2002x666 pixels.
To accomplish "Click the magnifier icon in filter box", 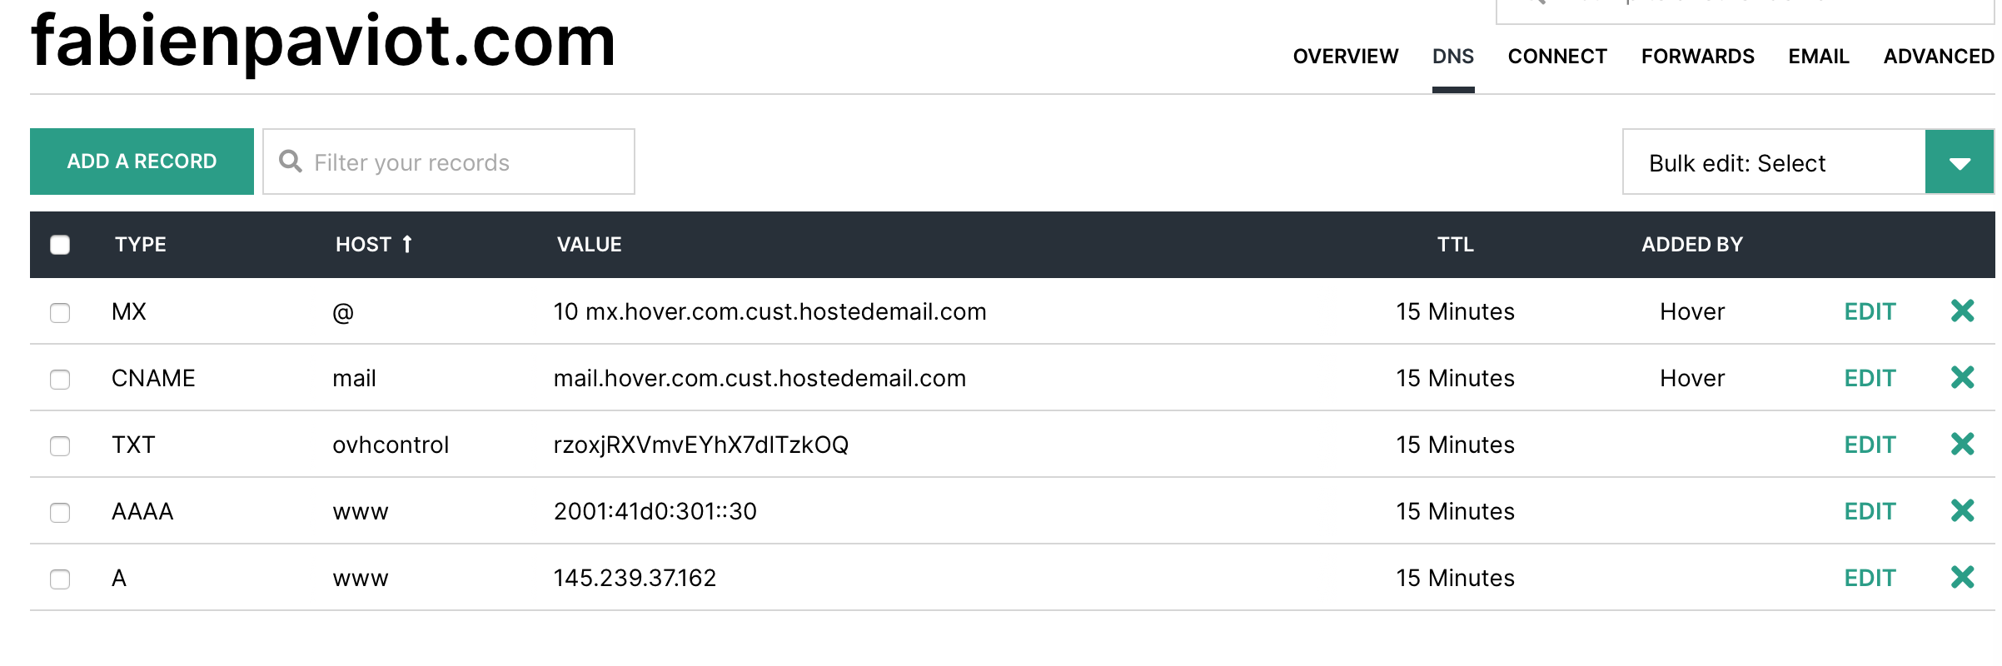I will (290, 162).
